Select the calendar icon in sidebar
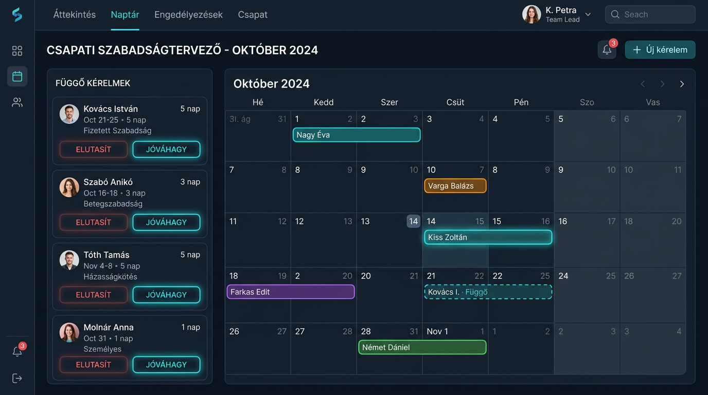Image resolution: width=708 pixels, height=395 pixels. [17, 76]
